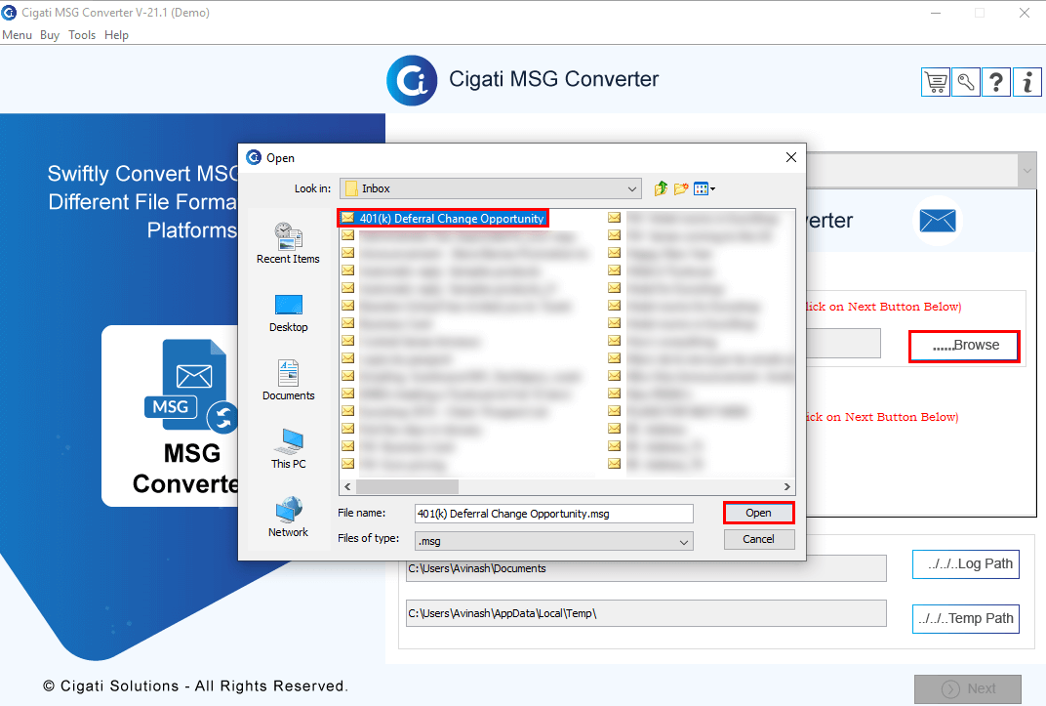Click the Browse button
This screenshot has height=706, width=1046.
coord(965,346)
